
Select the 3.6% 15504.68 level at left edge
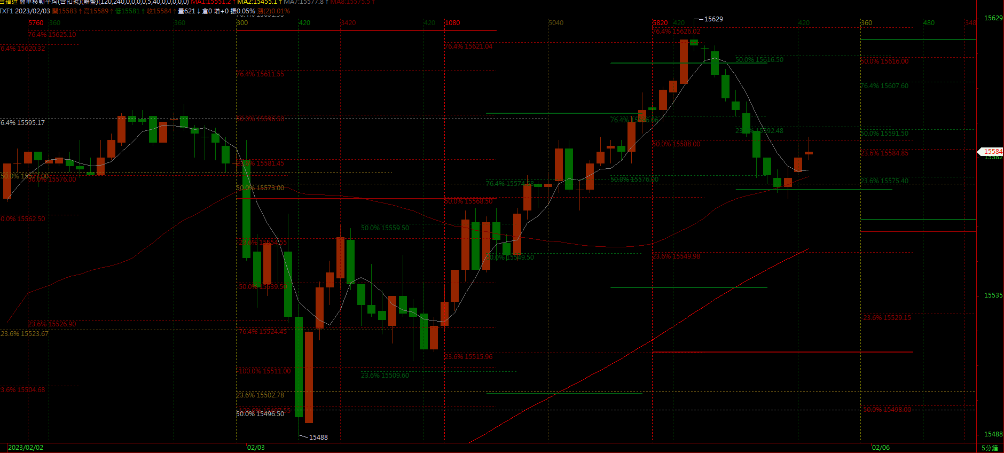point(22,390)
